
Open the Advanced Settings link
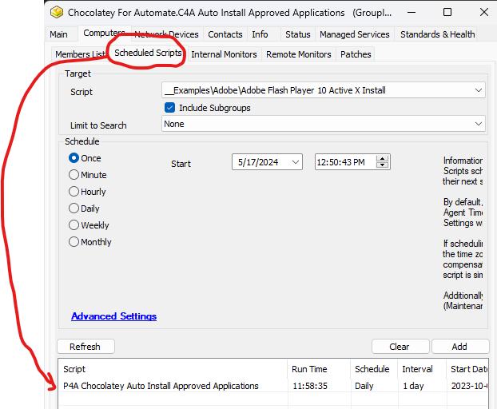(113, 316)
